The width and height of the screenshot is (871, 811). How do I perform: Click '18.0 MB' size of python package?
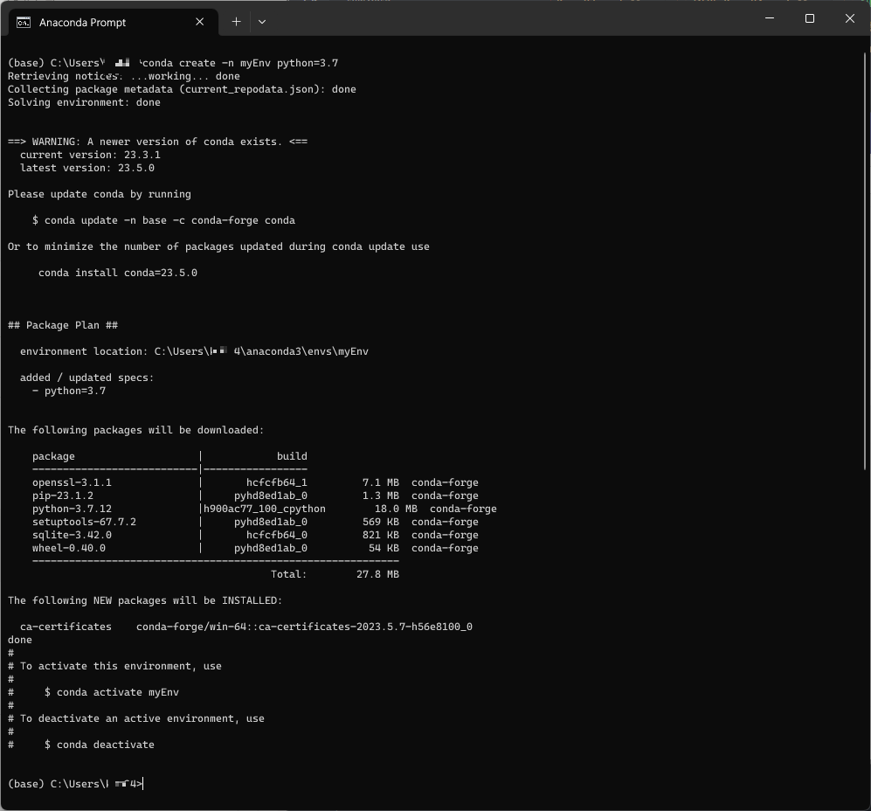click(396, 509)
